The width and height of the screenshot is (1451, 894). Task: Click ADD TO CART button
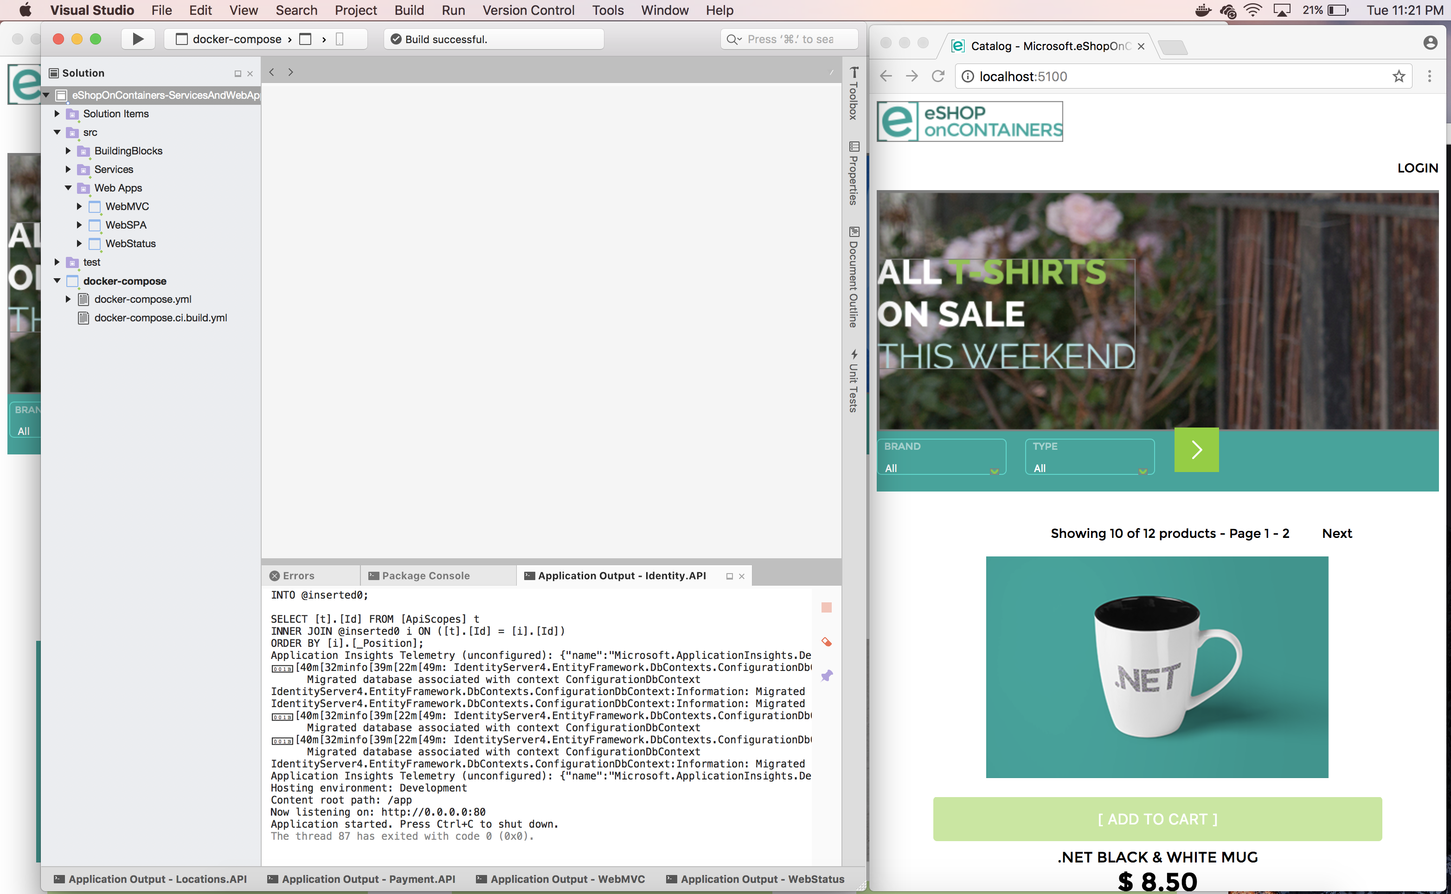pos(1157,819)
